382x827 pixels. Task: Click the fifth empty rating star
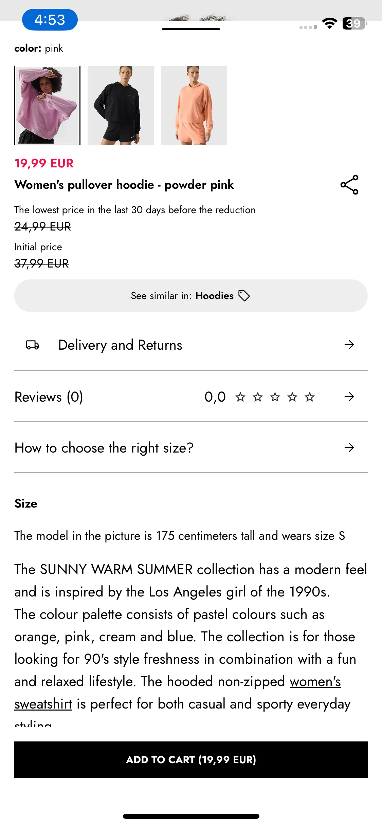click(310, 397)
